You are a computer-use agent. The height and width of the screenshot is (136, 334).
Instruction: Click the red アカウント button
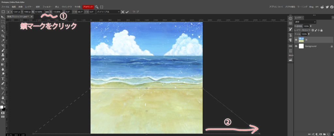88,6
